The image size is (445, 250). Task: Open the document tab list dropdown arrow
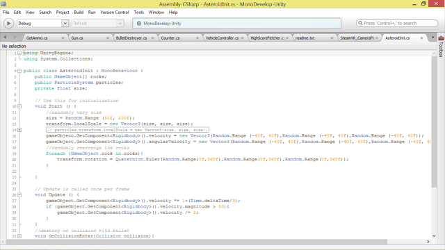pyautogui.click(x=432, y=37)
